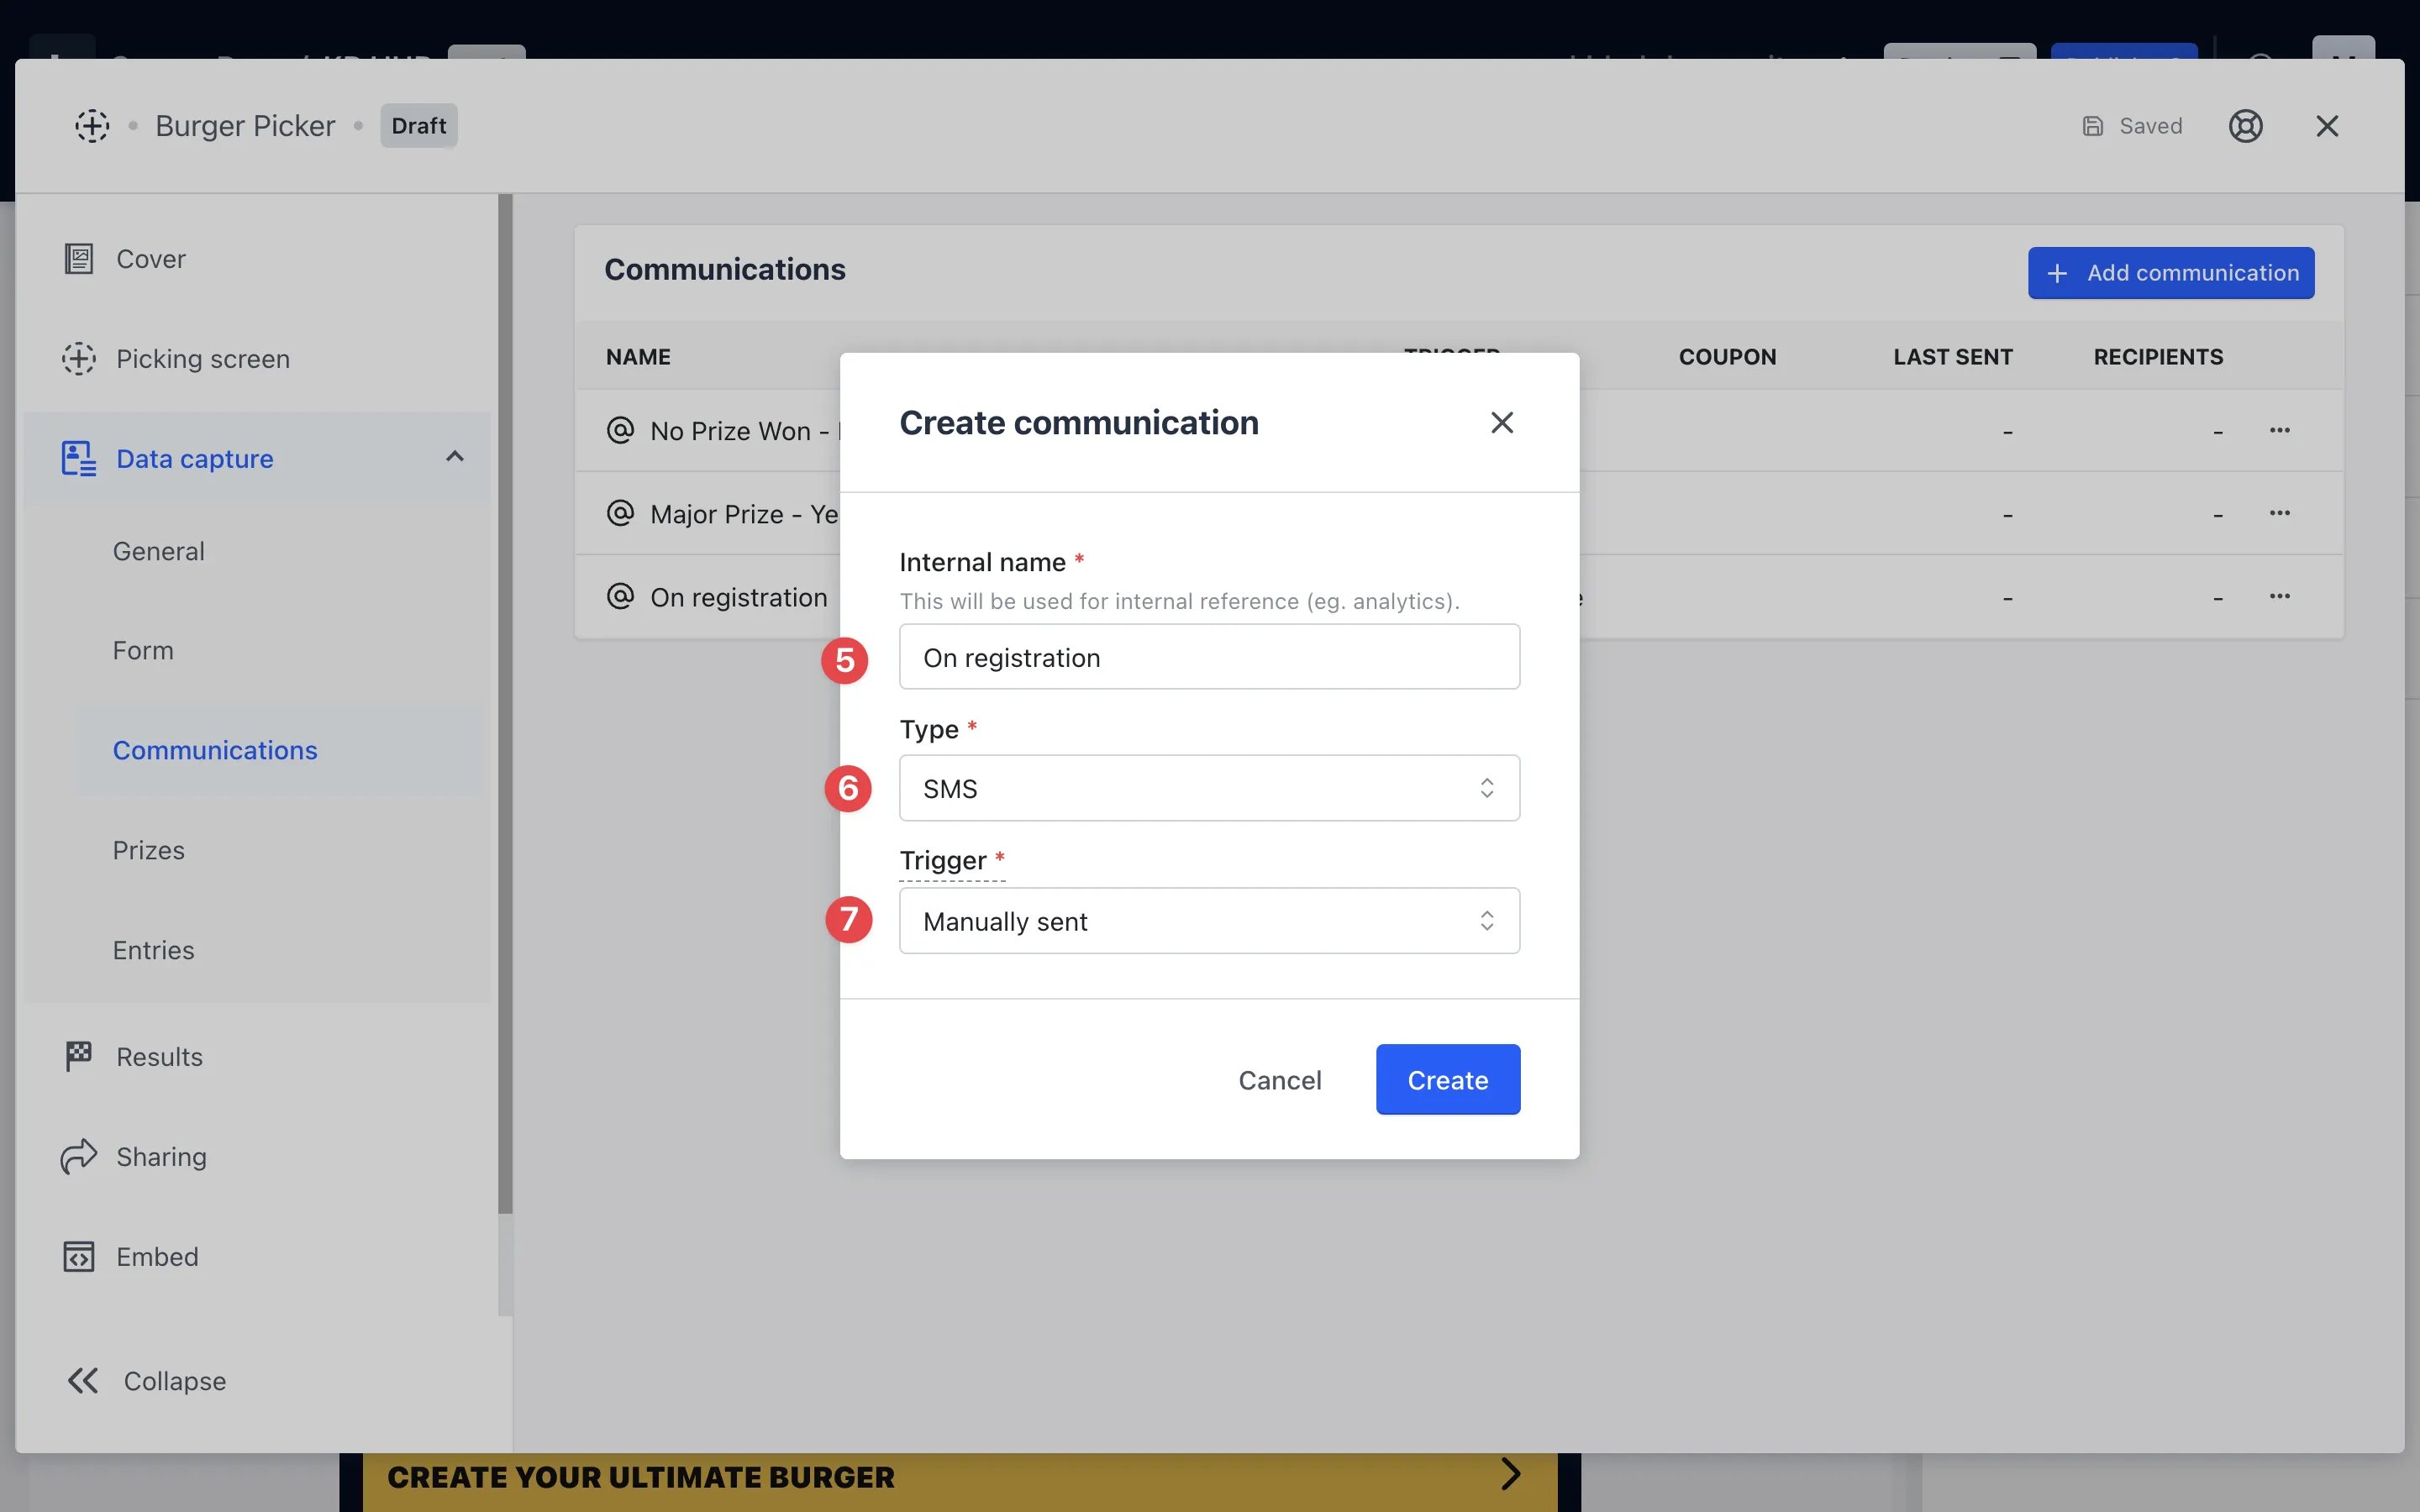The image size is (2420, 1512).
Task: Close the Burger Picker editor panel
Action: [x=2327, y=126]
